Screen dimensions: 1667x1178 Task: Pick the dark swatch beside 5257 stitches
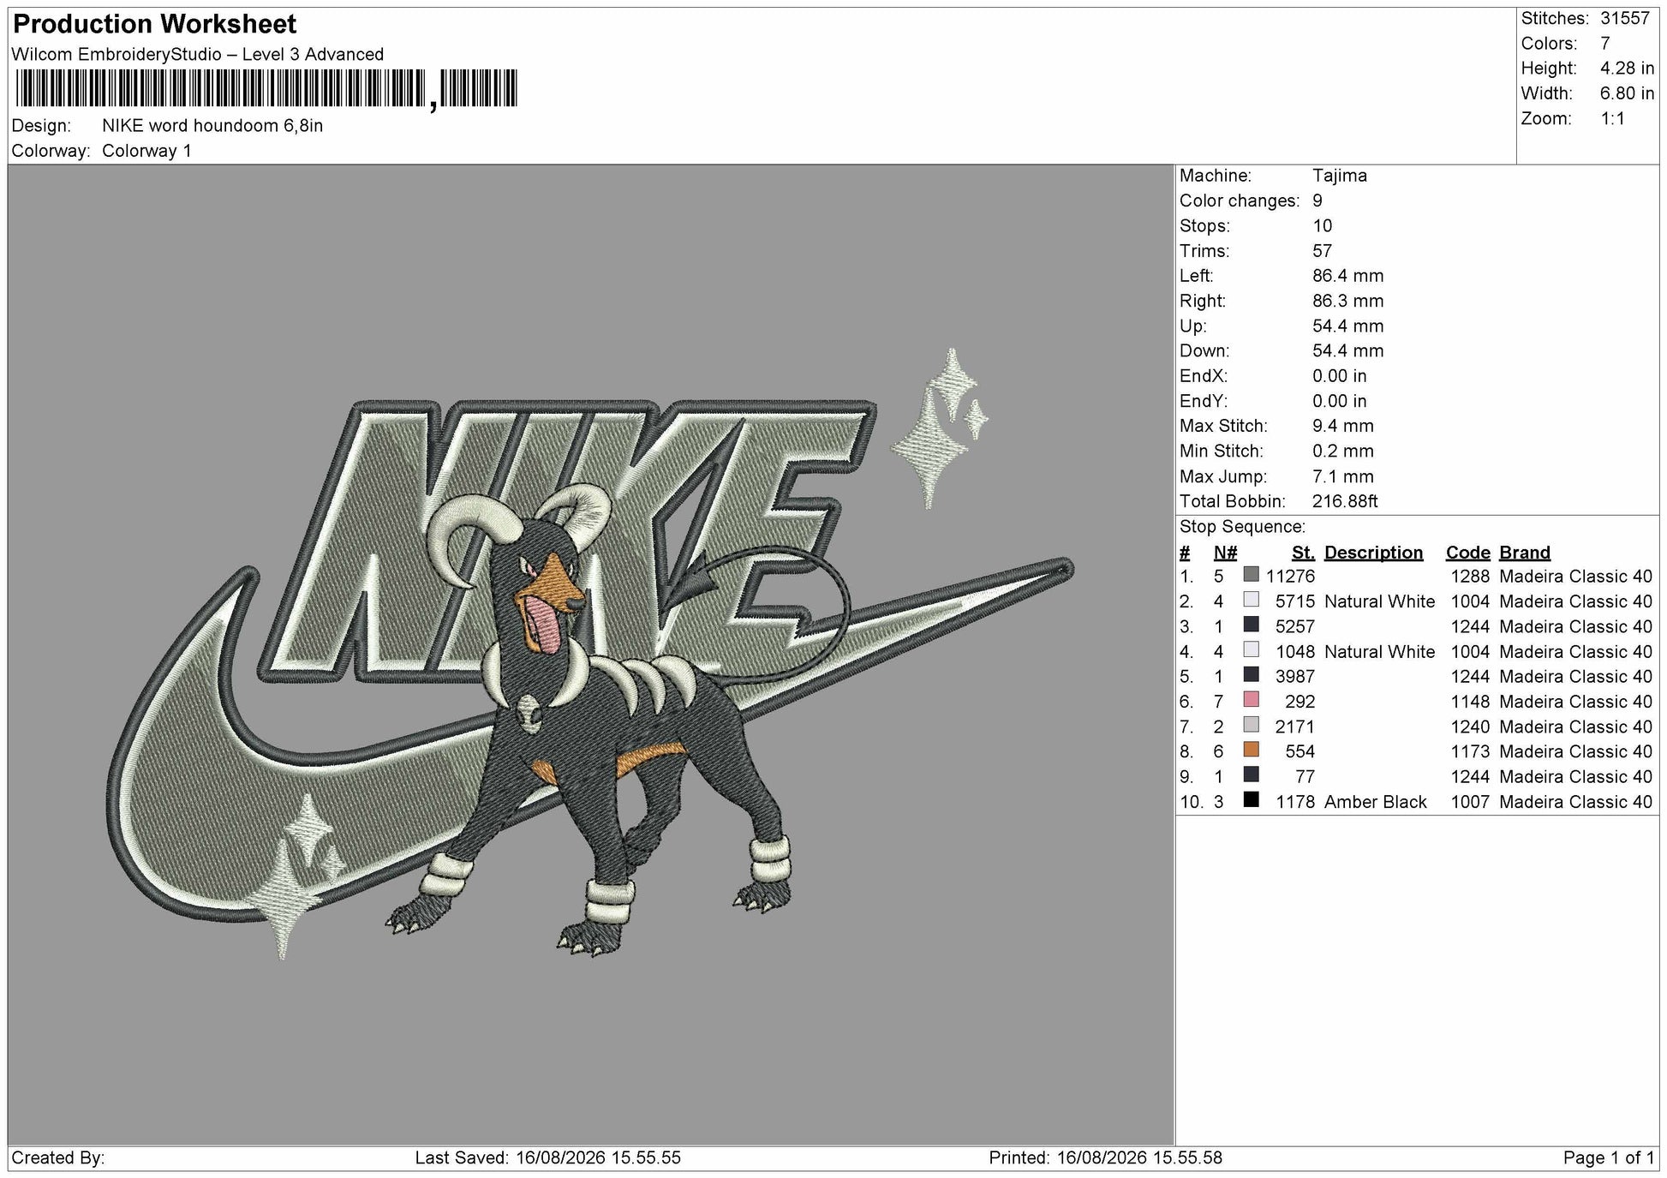[x=1252, y=625]
